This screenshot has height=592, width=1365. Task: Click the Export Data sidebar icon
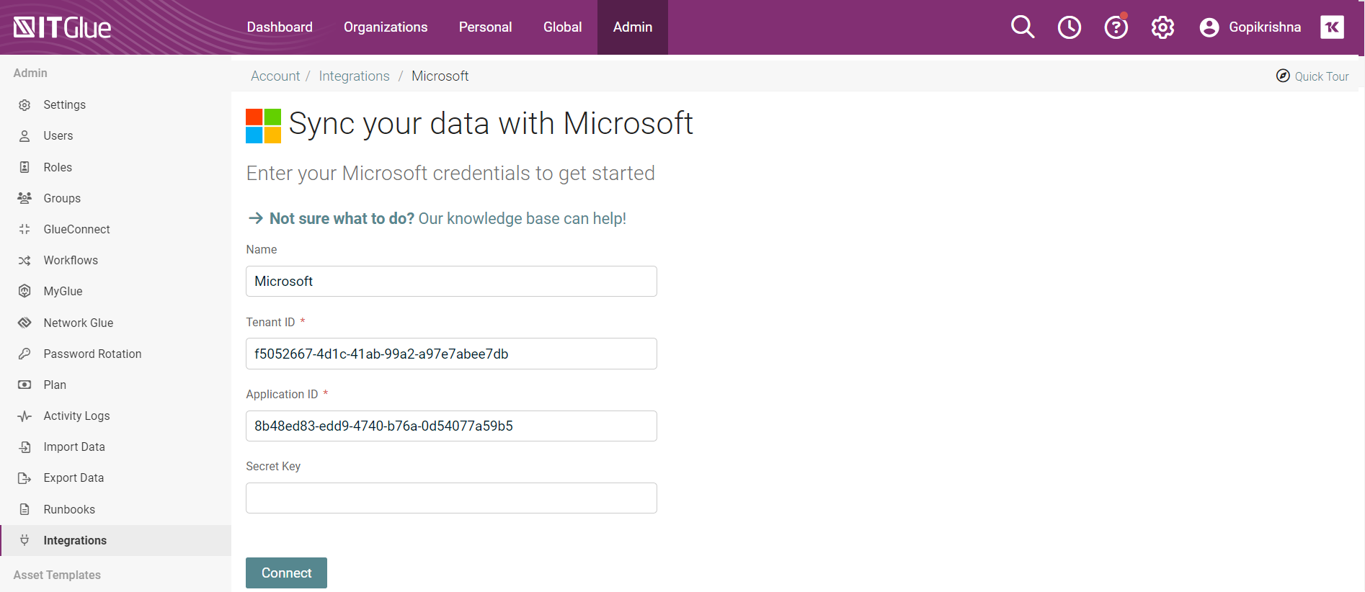pyautogui.click(x=25, y=478)
